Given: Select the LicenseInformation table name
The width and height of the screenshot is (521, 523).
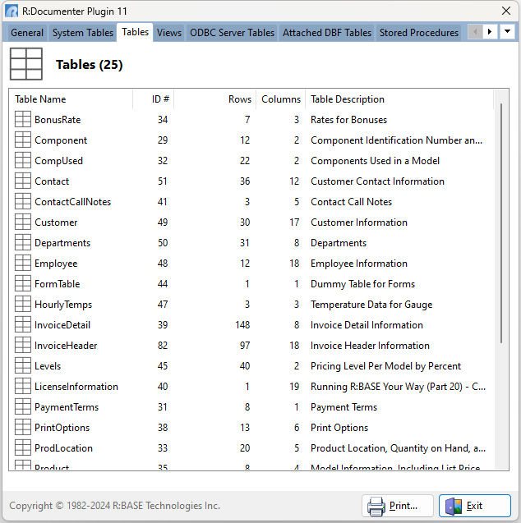Looking at the screenshot, I should pos(76,387).
